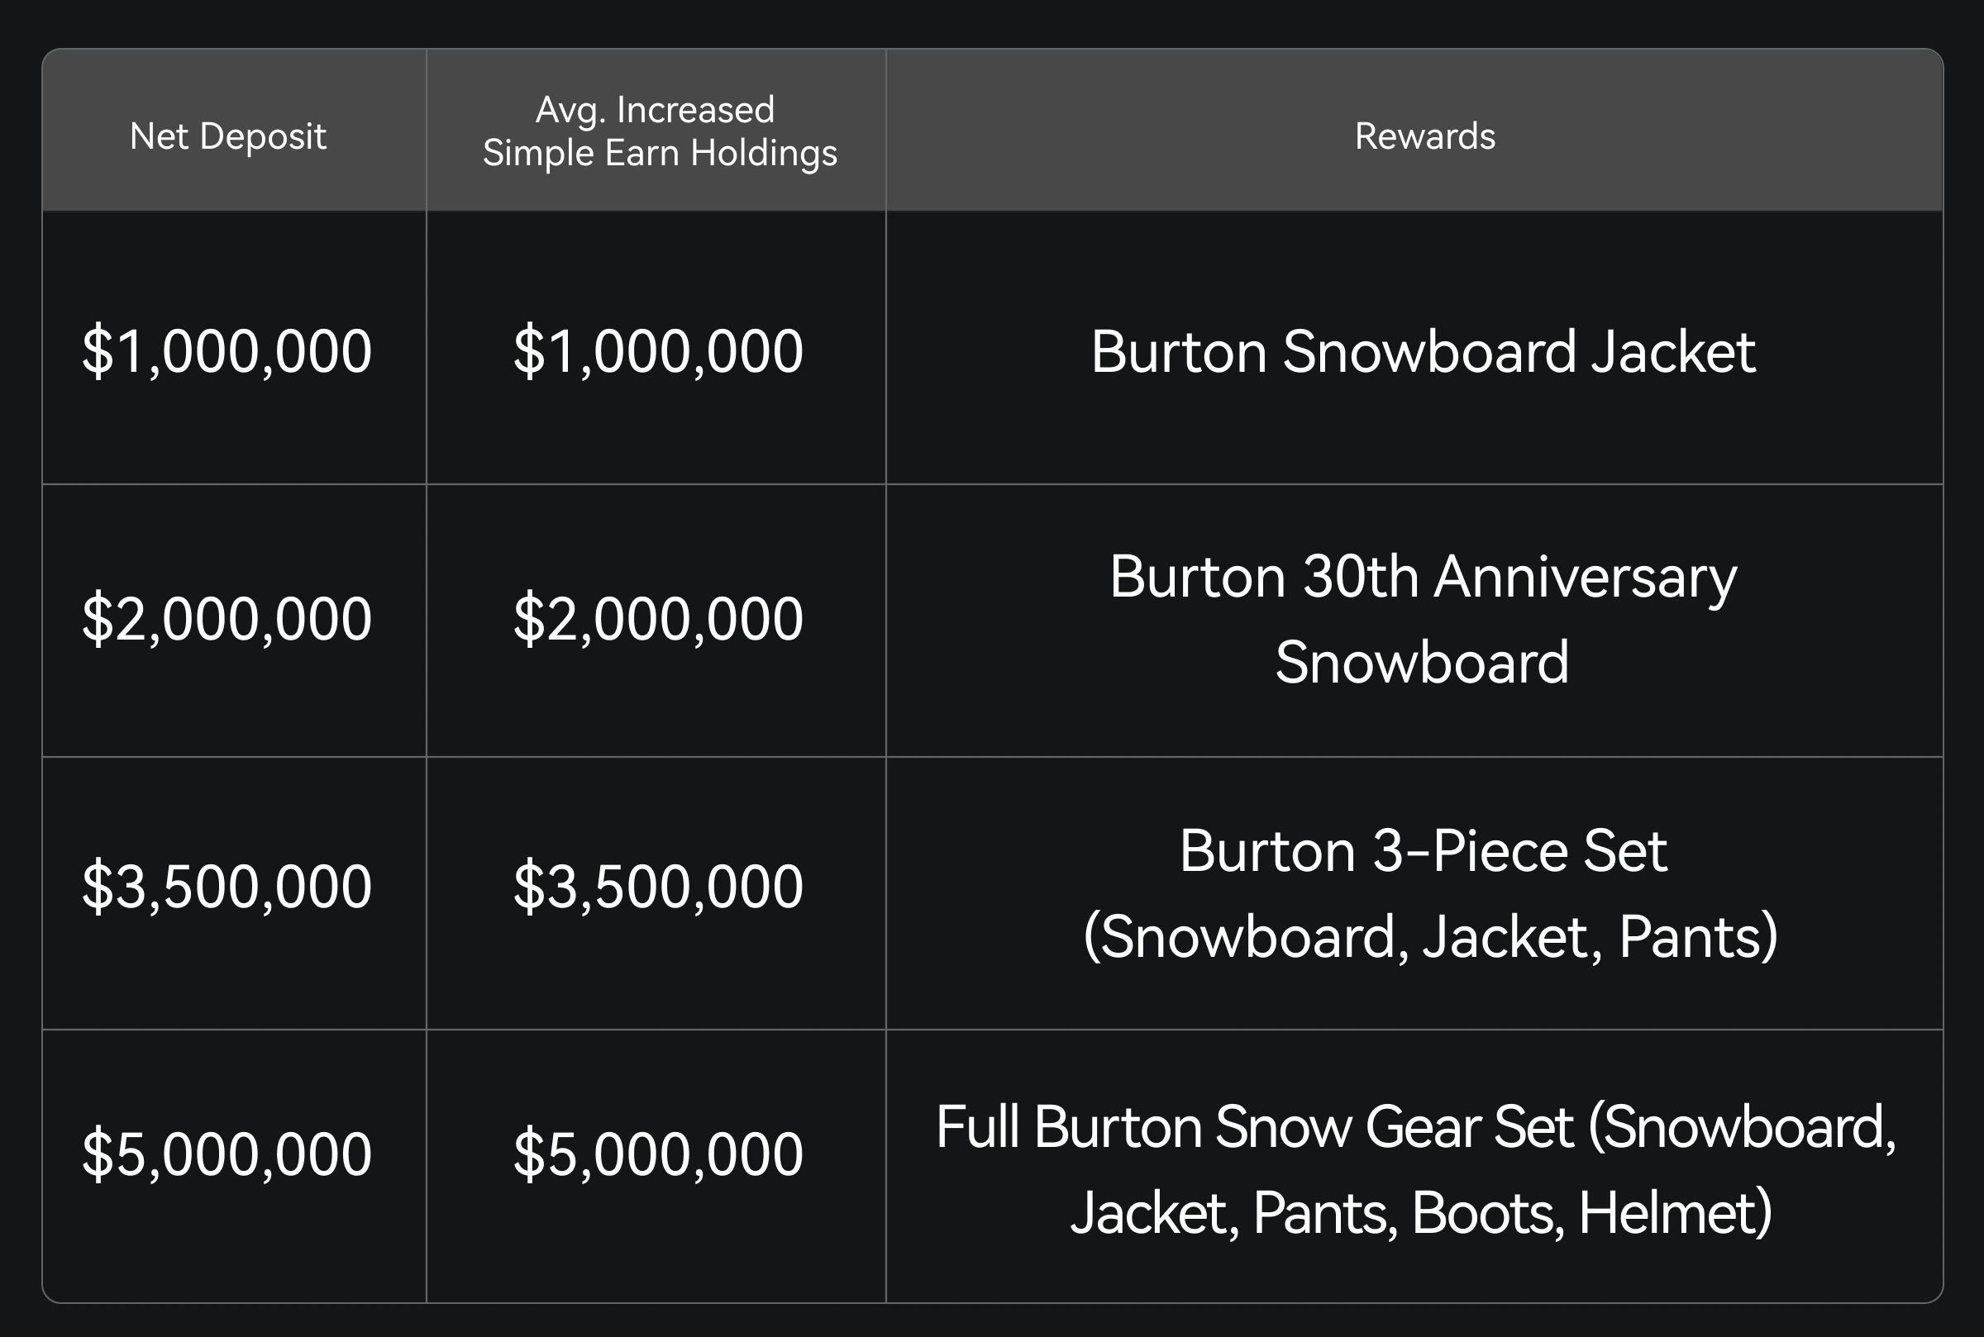Click $1,000,000 in the Simple Earn Holdings column

coord(658,350)
